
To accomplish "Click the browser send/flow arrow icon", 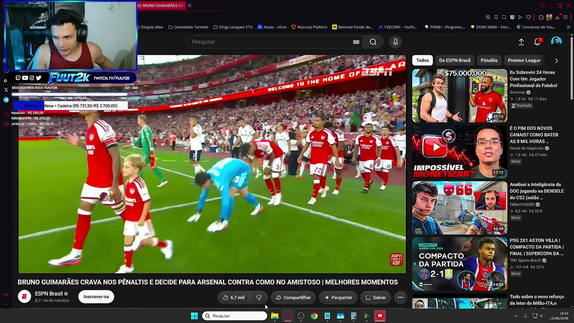I will click(x=520, y=17).
